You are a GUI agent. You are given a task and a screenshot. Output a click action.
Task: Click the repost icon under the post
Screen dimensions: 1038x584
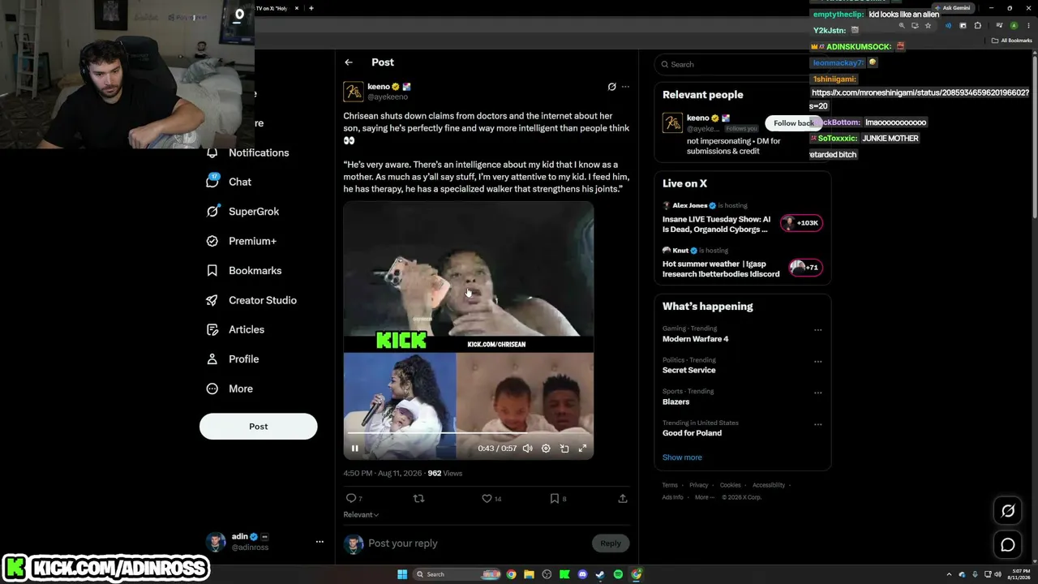pyautogui.click(x=418, y=498)
